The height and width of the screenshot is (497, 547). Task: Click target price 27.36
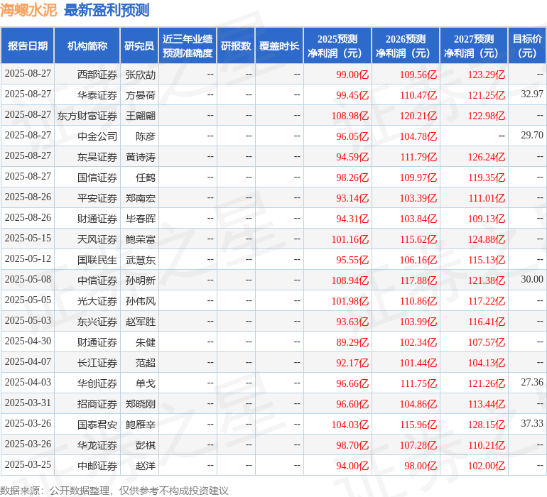pyautogui.click(x=532, y=382)
